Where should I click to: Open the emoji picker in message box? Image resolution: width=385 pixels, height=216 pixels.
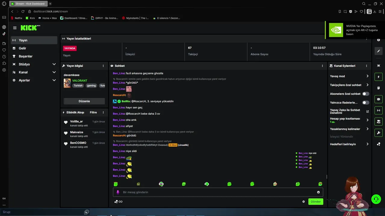pyautogui.click(x=318, y=192)
